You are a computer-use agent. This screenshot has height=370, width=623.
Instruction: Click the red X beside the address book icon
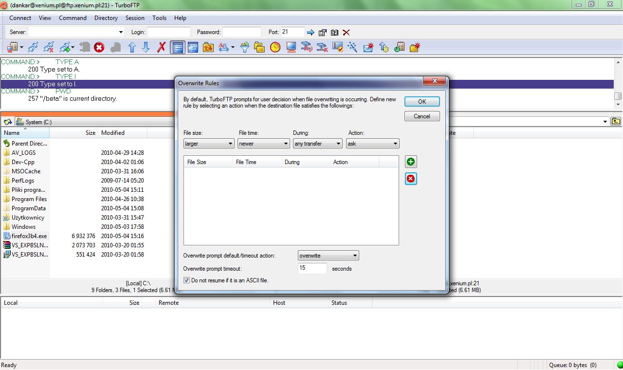(x=346, y=33)
